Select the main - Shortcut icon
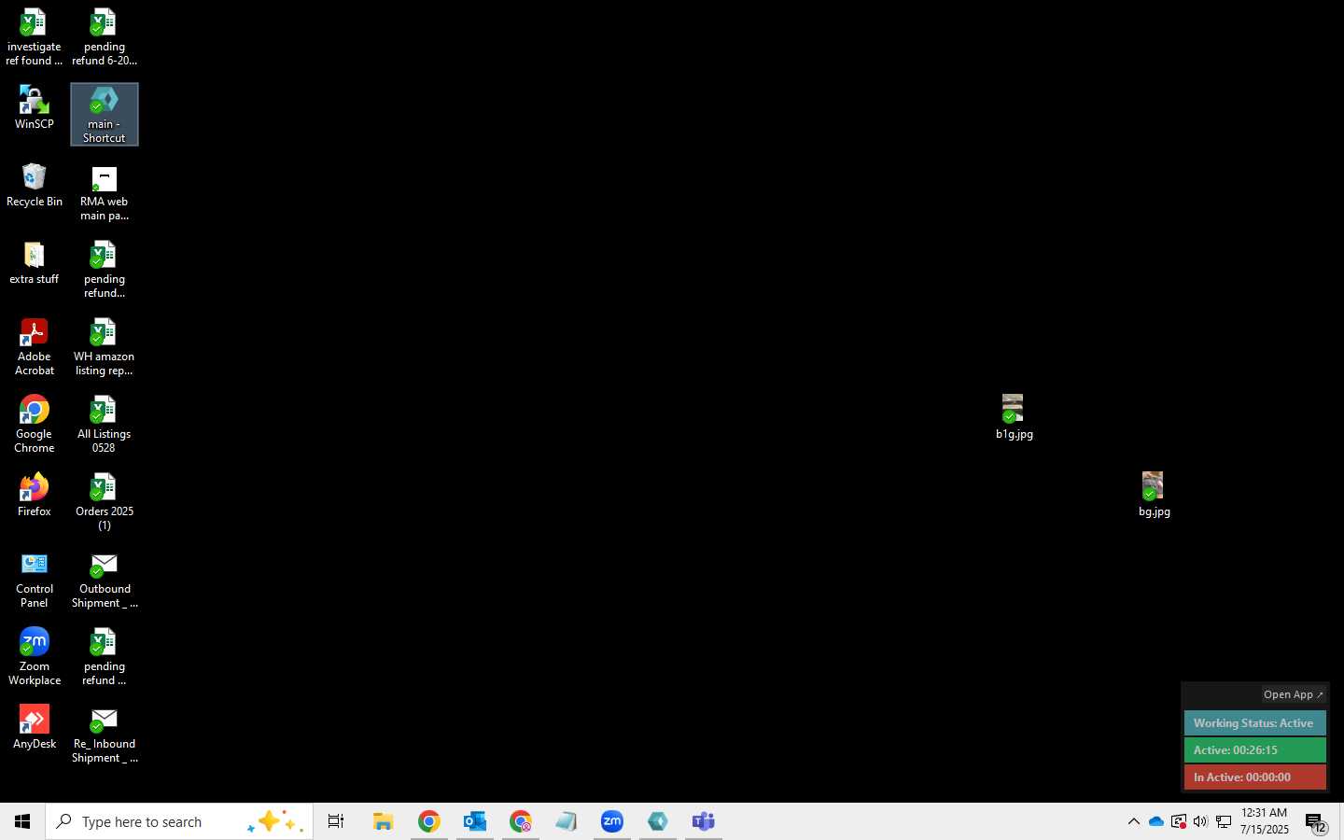This screenshot has height=840, width=1344. [x=104, y=115]
